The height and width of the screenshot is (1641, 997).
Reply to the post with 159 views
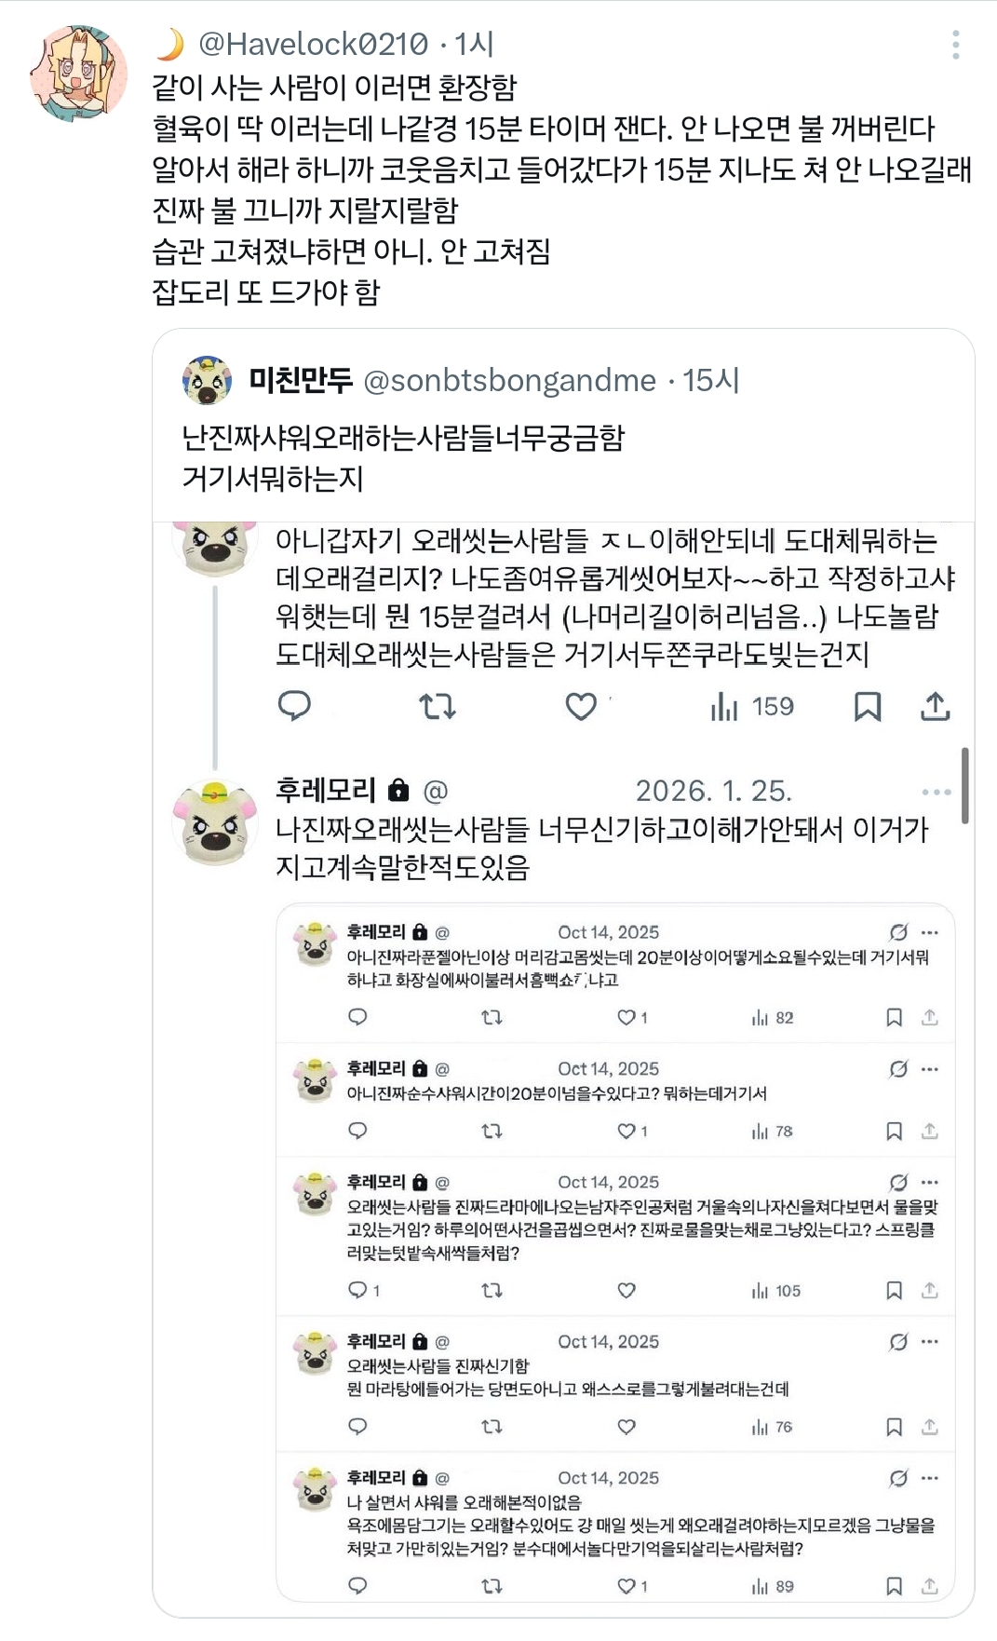pos(294,706)
